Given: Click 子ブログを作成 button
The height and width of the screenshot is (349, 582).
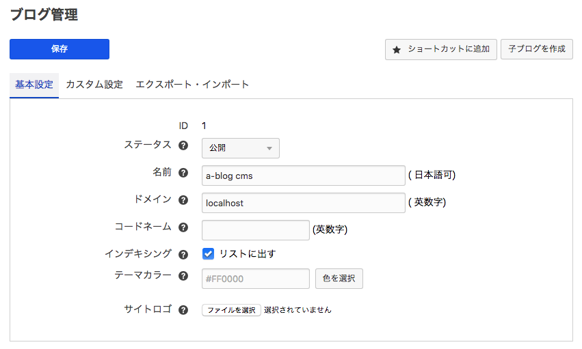Looking at the screenshot, I should point(537,49).
